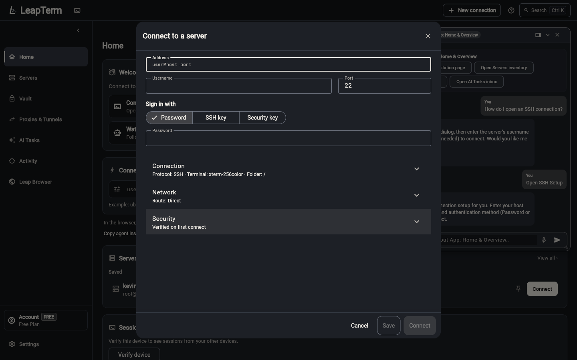
Task: Open Activity in the sidebar
Action: coord(46,161)
